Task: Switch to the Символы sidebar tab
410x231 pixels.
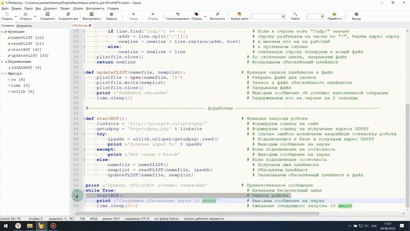Action: (8, 26)
